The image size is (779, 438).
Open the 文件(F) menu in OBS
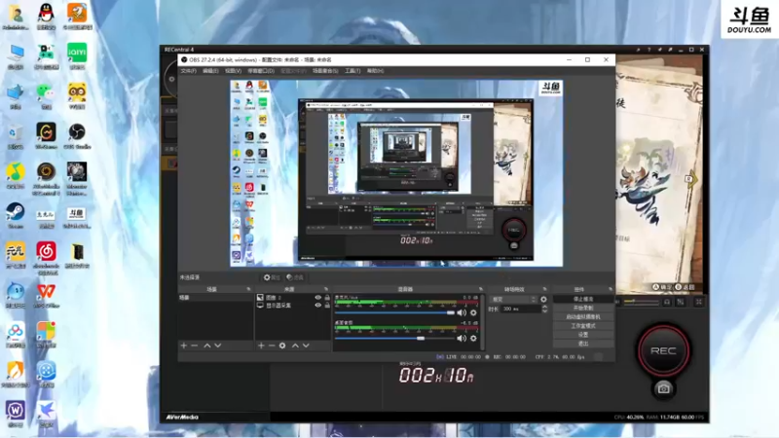pyautogui.click(x=188, y=71)
